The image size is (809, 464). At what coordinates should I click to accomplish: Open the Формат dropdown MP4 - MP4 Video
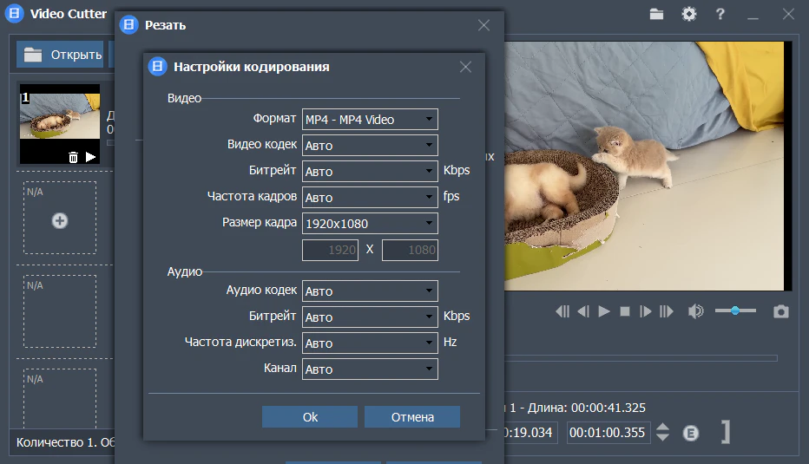(x=370, y=119)
